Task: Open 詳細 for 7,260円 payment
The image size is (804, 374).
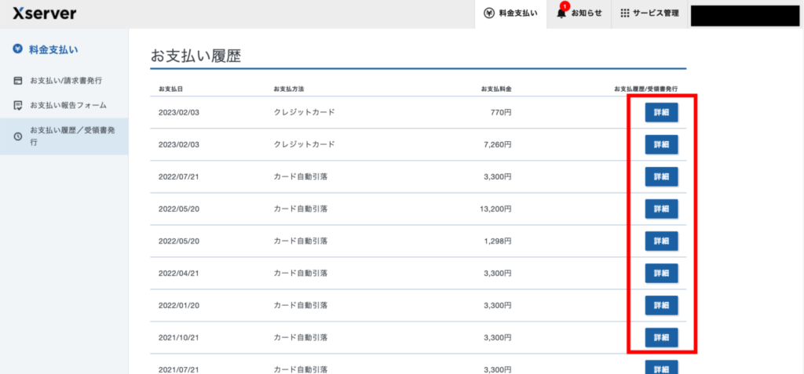Action: pyautogui.click(x=661, y=144)
